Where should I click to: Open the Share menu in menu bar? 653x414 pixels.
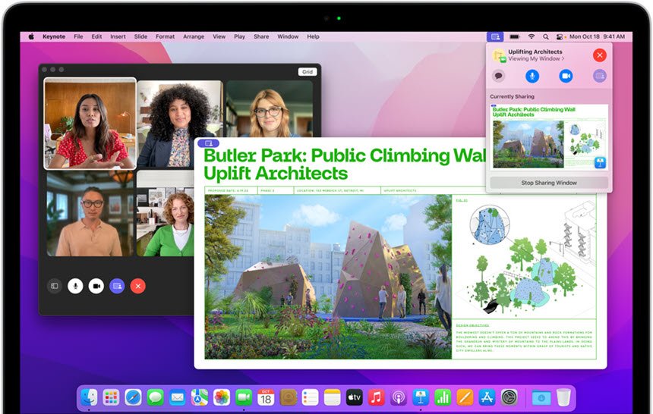261,36
